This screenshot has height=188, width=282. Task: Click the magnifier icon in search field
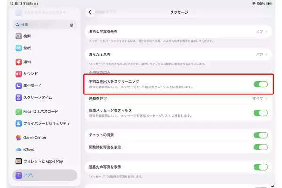17,24
